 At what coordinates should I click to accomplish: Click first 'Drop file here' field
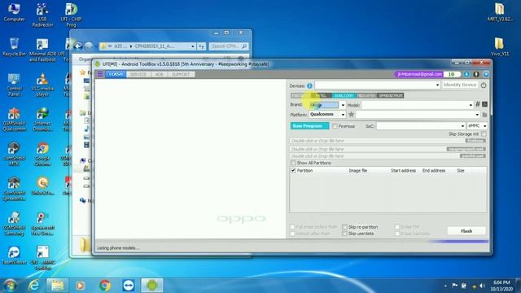click(x=377, y=141)
